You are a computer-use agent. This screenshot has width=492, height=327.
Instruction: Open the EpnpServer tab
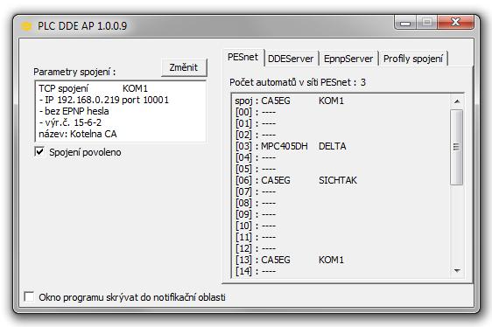click(x=348, y=59)
